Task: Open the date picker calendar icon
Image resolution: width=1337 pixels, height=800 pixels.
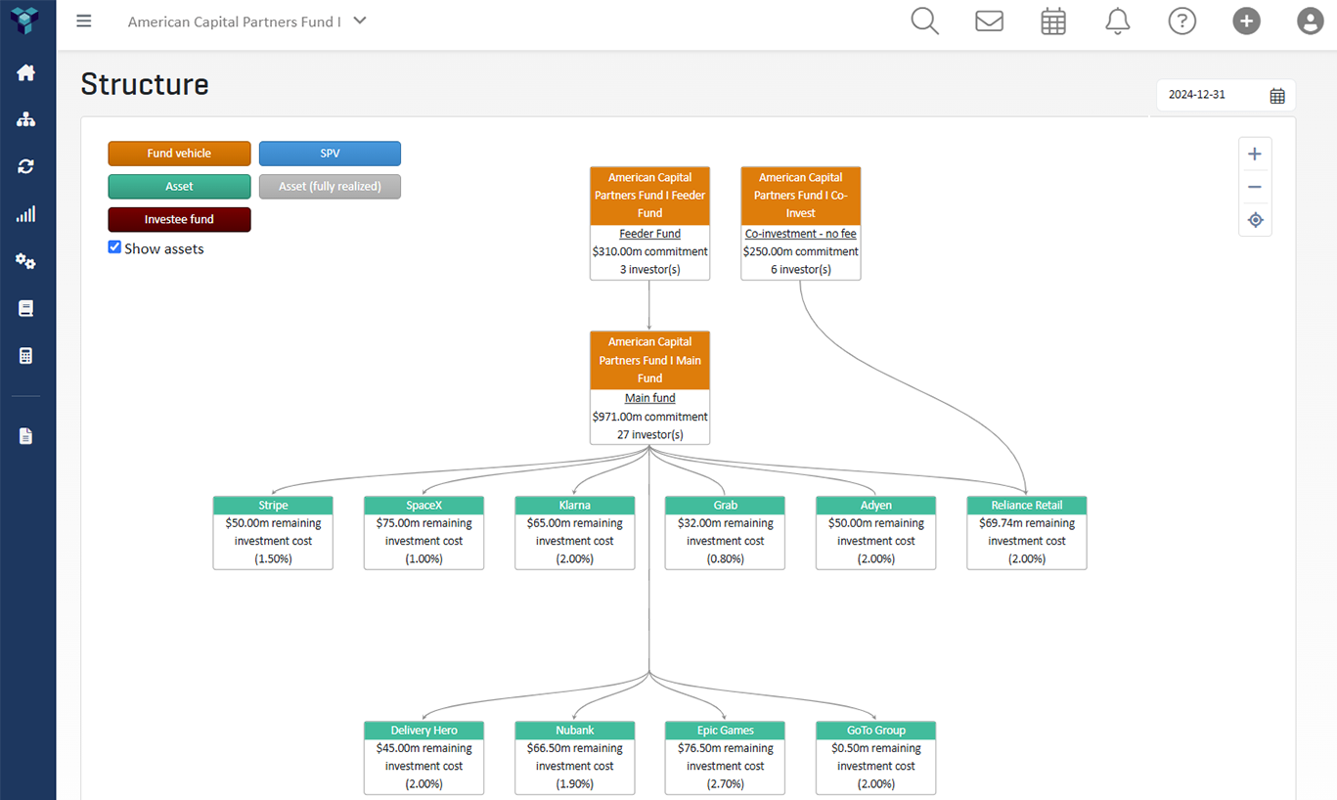Action: [1276, 96]
